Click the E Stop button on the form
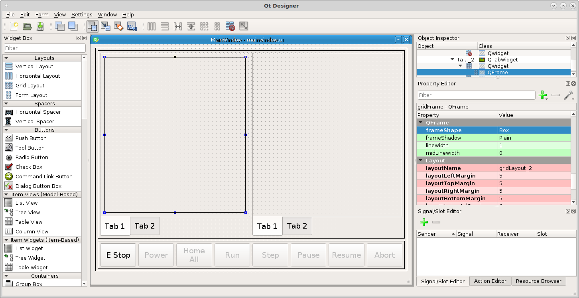Image resolution: width=579 pixels, height=298 pixels. [118, 255]
